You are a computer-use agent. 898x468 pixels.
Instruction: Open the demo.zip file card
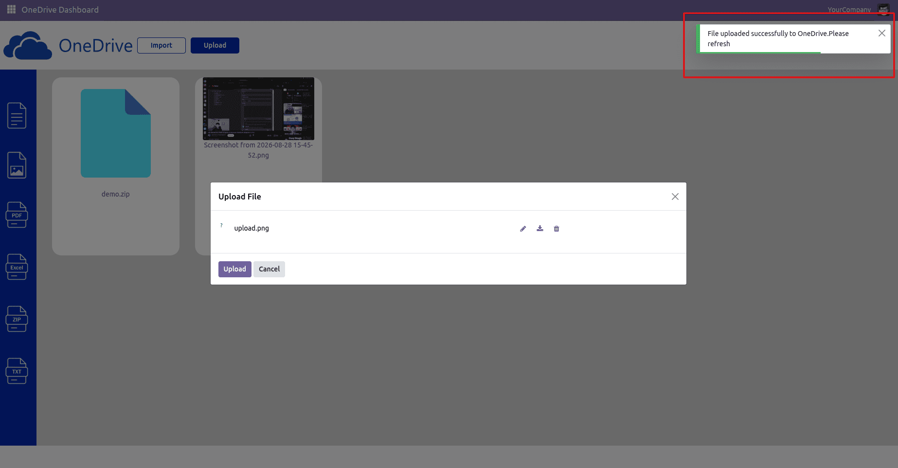pyautogui.click(x=116, y=166)
